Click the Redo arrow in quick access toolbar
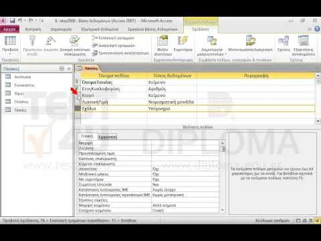The image size is (321, 241). coord(31,21)
